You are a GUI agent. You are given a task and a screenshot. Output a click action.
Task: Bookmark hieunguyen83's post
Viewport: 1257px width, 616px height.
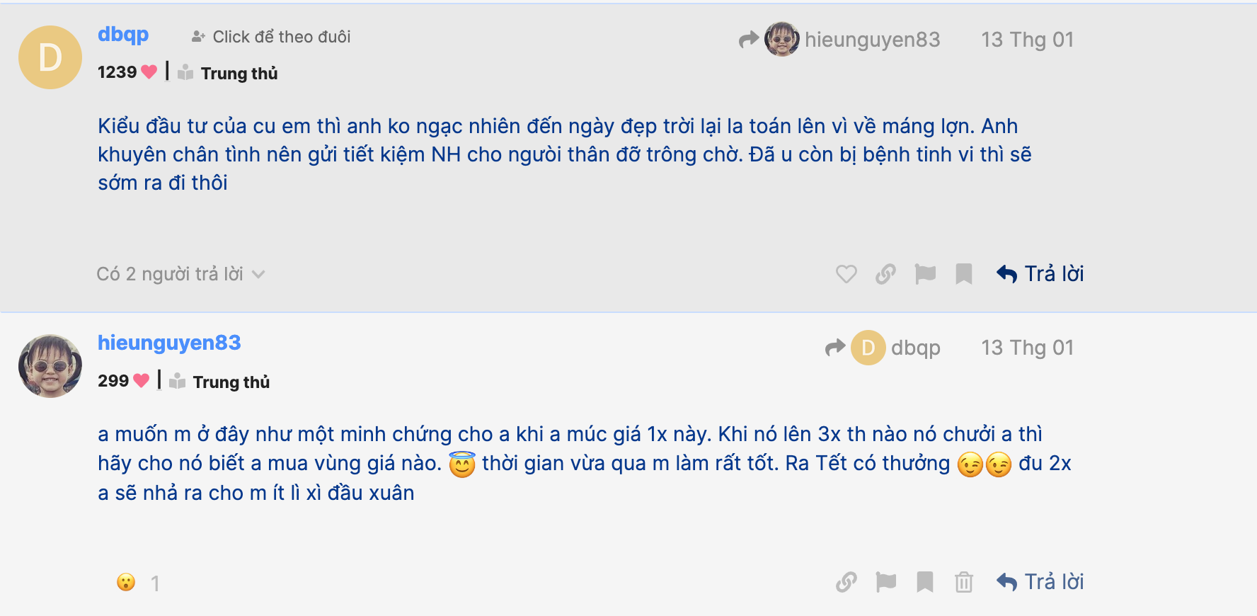point(924,582)
